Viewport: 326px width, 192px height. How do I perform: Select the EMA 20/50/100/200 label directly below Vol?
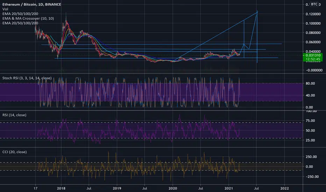[x=20, y=14]
